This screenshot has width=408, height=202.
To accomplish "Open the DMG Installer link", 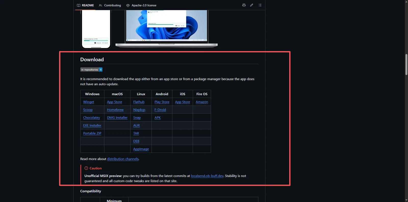I will tap(117, 118).
